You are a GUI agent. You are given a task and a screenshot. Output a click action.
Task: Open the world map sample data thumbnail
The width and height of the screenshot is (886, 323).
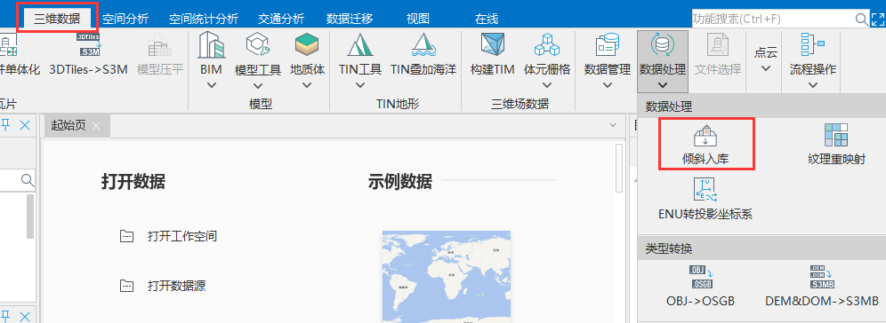tap(447, 276)
